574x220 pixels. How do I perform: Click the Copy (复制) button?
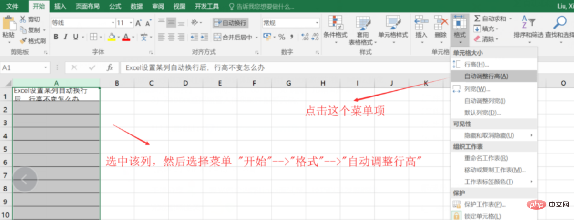[31, 30]
